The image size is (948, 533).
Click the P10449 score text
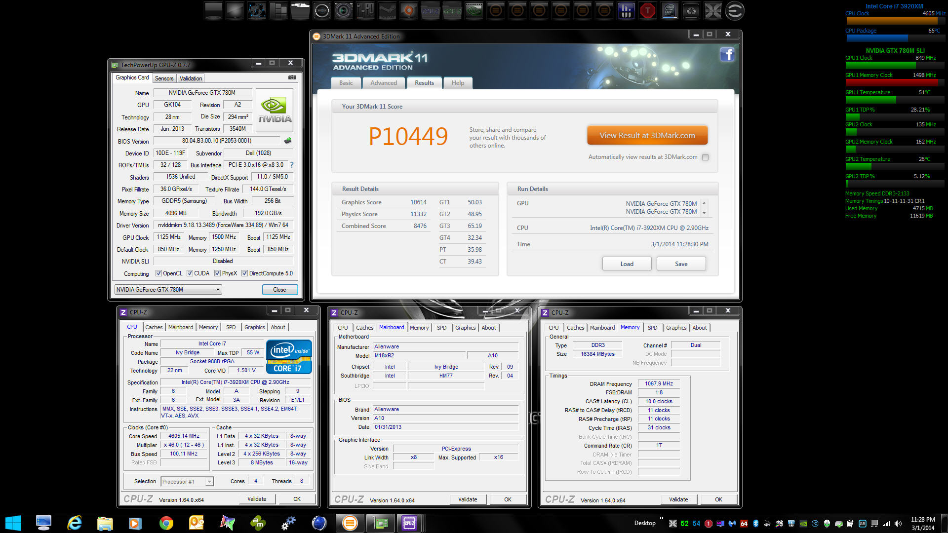click(408, 137)
